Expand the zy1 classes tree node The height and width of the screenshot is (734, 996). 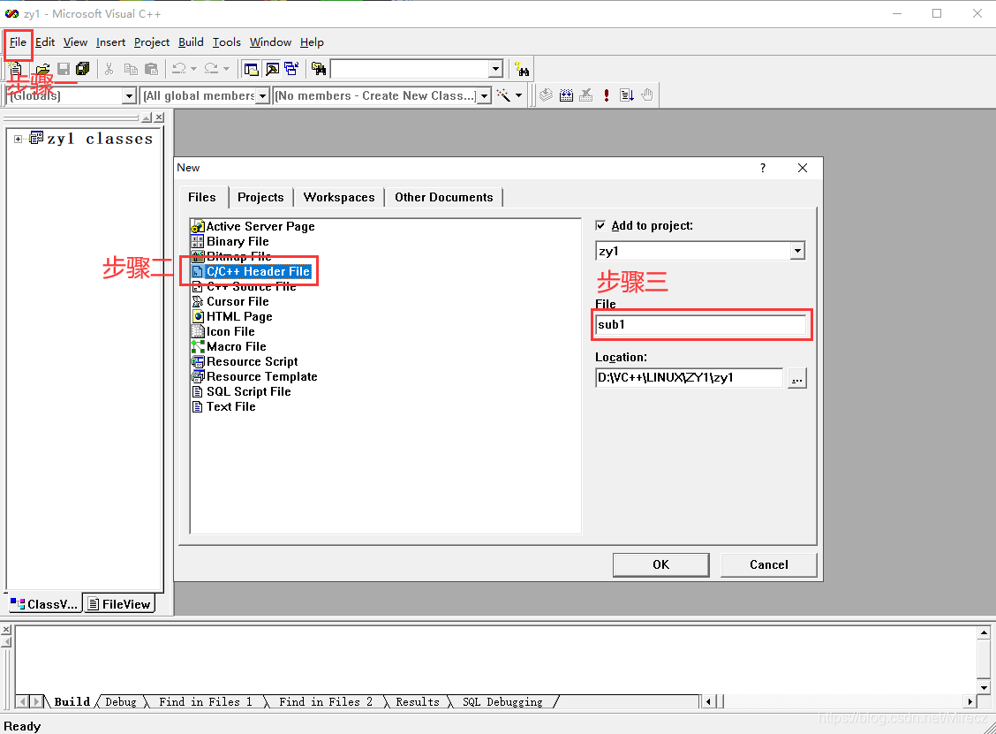click(19, 140)
